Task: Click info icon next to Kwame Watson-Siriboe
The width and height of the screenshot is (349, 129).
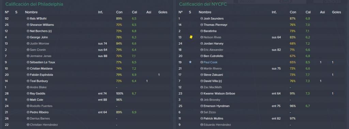Action: (202, 94)
